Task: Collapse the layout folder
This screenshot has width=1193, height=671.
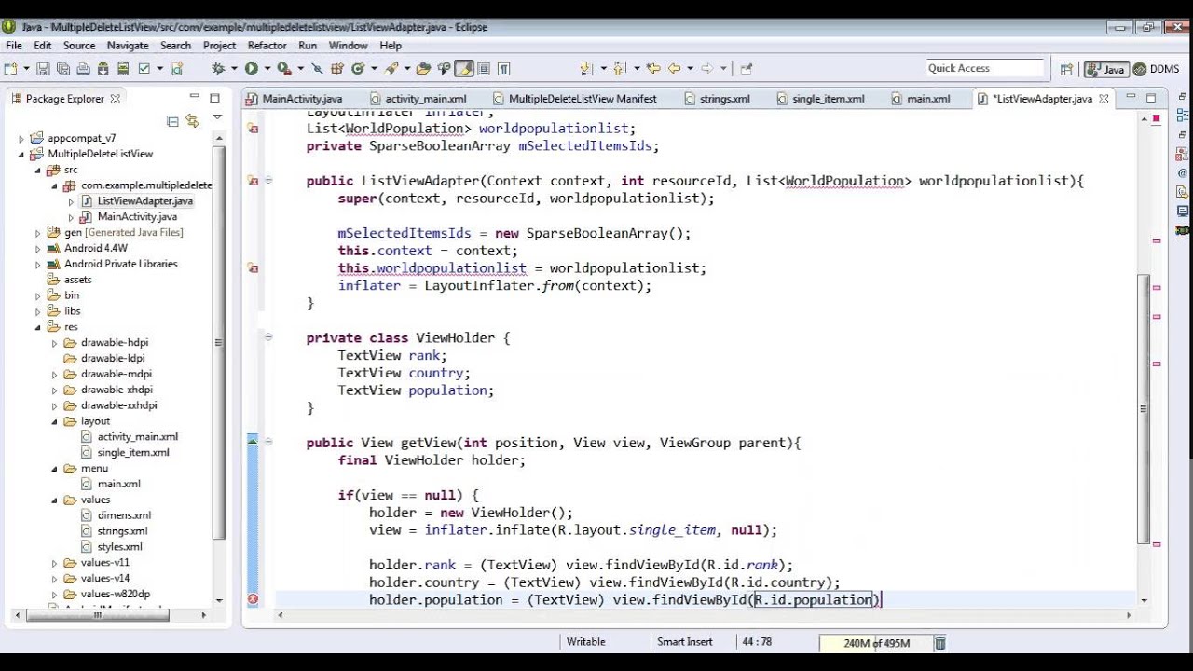Action: point(55,421)
